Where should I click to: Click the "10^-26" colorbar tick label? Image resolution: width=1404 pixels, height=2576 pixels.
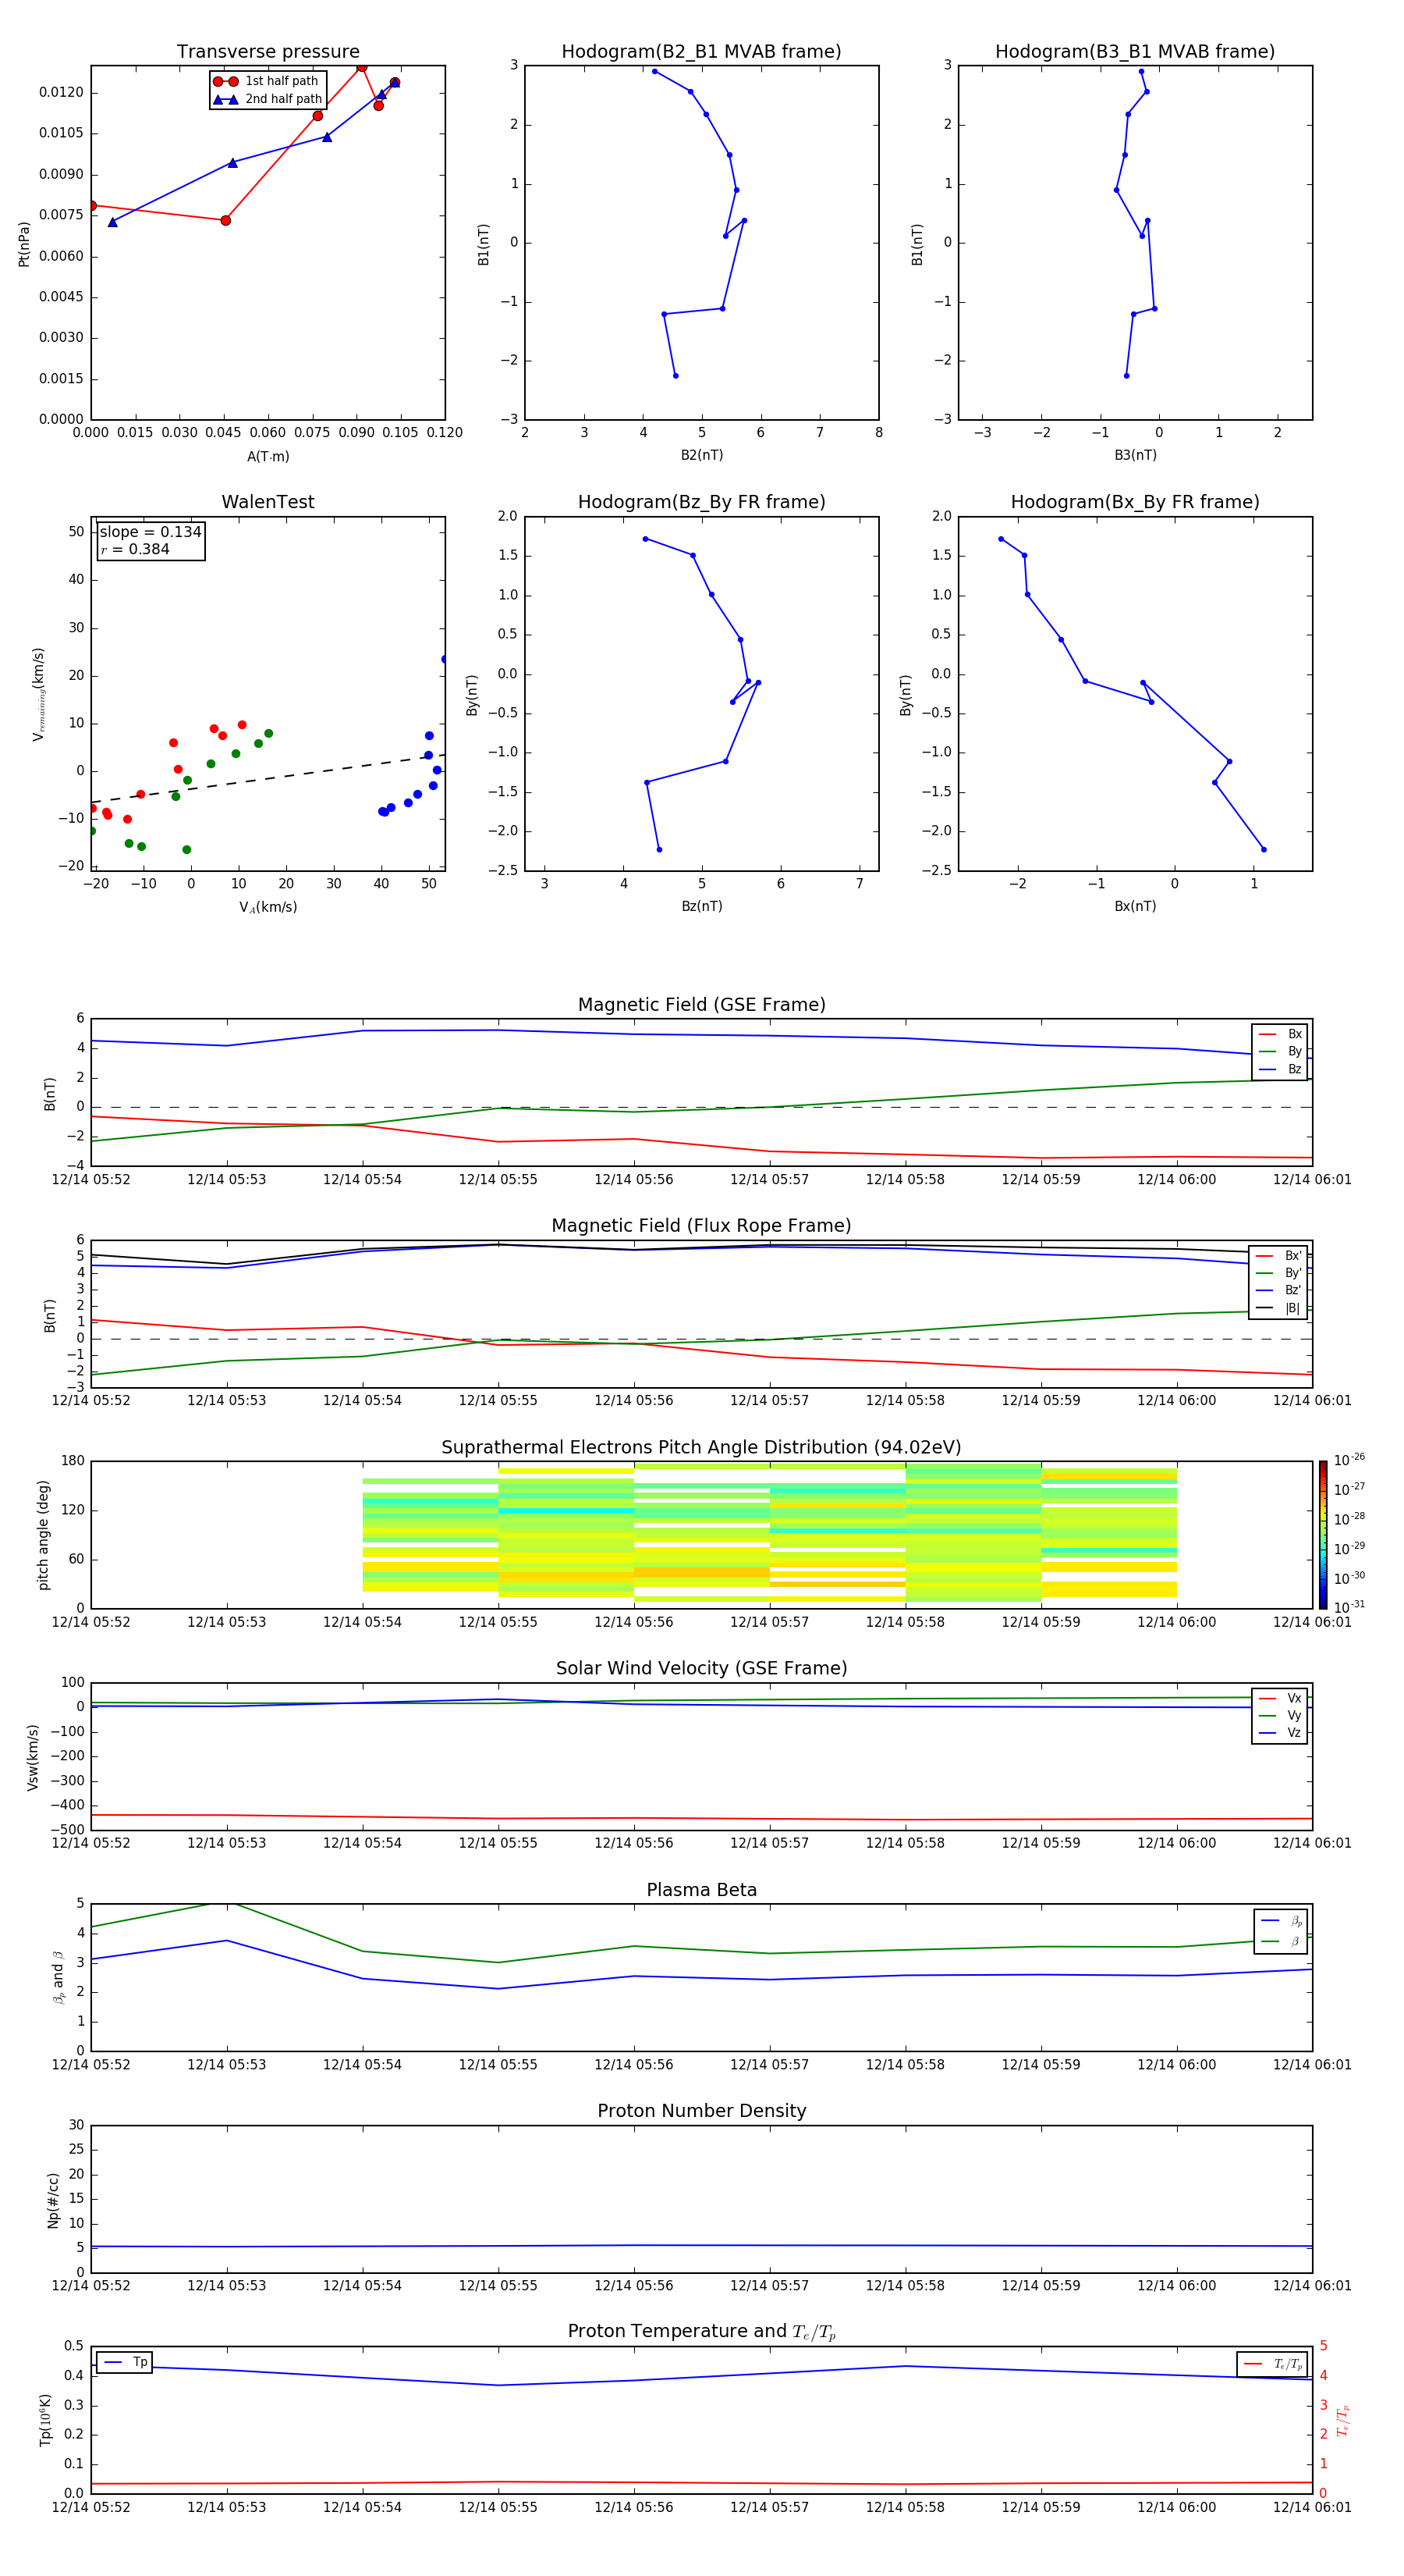[x=1349, y=1460]
